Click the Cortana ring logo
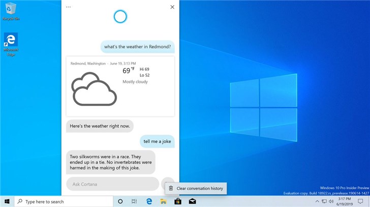This screenshot has height=207, width=370. [120, 17]
